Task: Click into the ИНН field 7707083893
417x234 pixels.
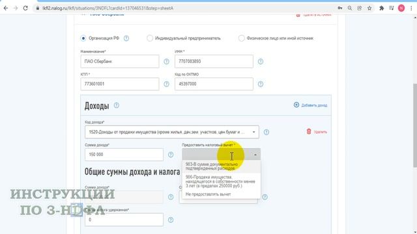Action: click(x=214, y=62)
